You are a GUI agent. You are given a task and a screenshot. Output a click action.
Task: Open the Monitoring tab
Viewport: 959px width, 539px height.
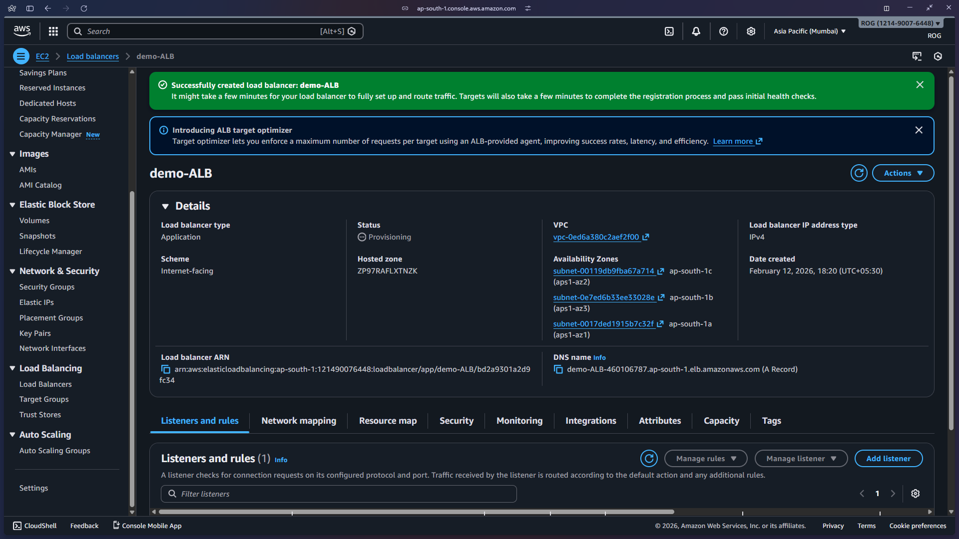[x=519, y=421]
